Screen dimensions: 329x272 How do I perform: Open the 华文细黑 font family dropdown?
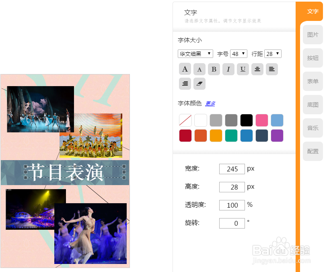tap(195, 54)
